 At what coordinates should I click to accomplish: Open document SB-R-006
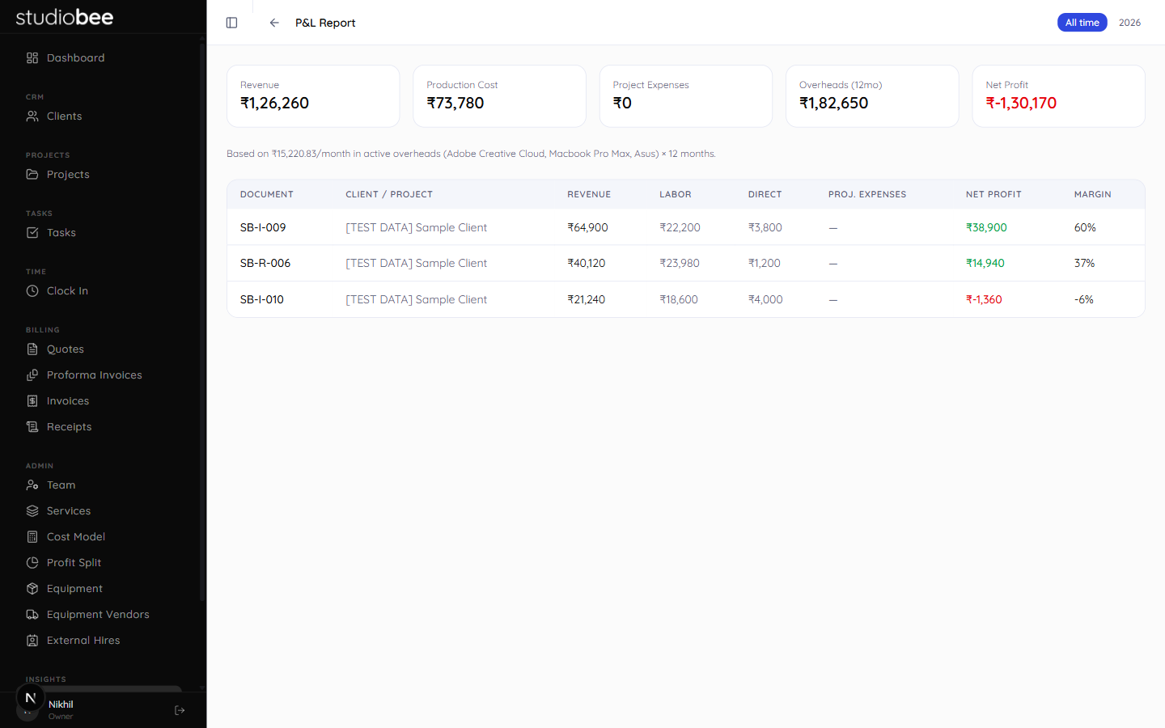tap(265, 263)
